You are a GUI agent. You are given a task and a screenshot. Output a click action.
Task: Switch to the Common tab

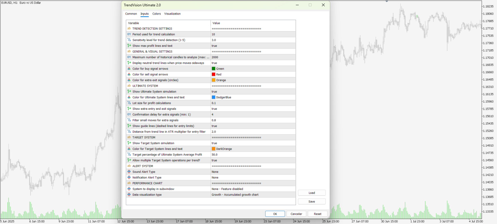(131, 14)
